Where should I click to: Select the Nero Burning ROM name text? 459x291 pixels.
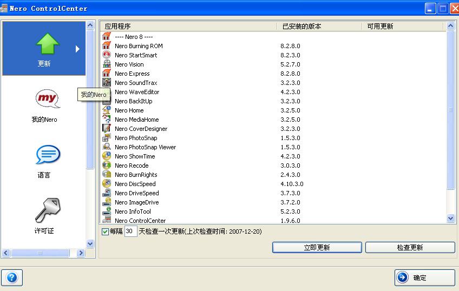139,46
